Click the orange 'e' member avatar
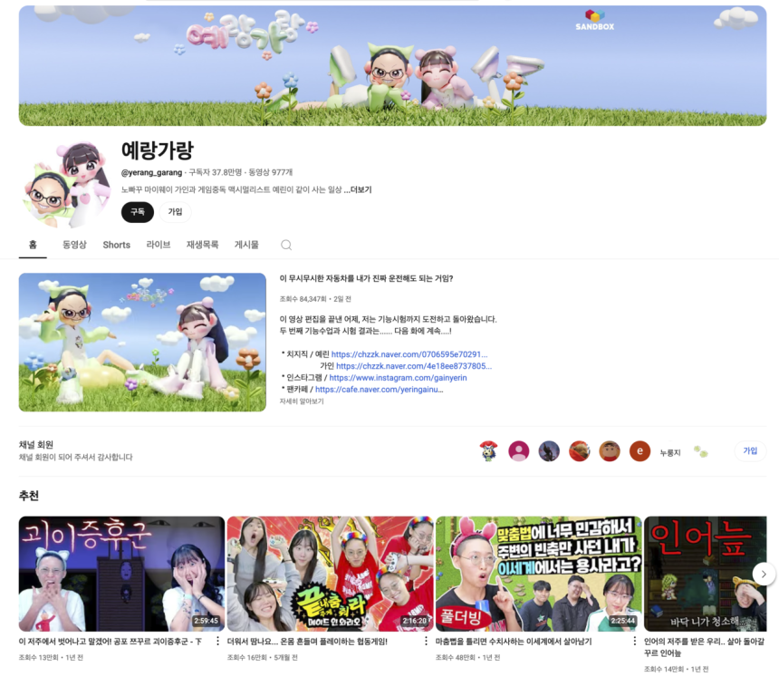 pyautogui.click(x=640, y=451)
